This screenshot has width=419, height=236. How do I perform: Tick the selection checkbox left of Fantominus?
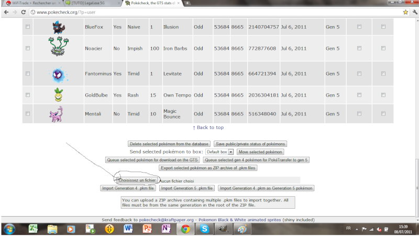[x=28, y=73]
